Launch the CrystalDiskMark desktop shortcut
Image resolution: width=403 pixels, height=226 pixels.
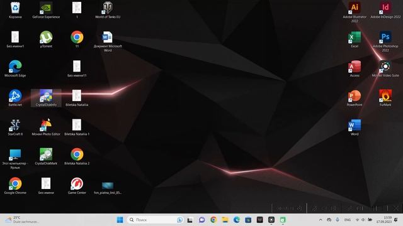(46, 156)
